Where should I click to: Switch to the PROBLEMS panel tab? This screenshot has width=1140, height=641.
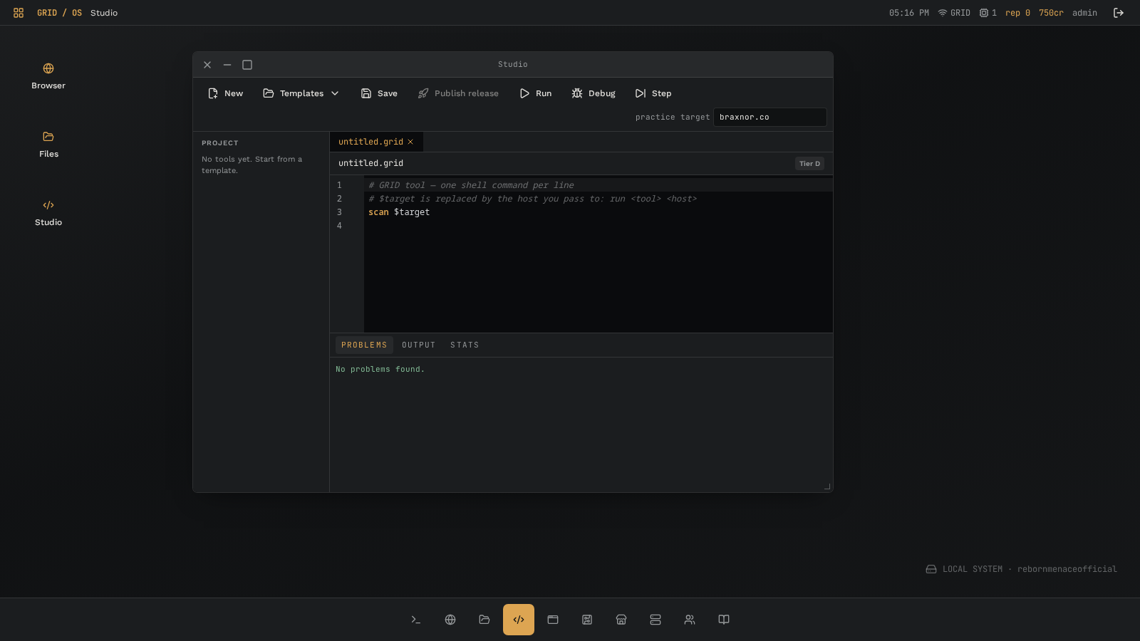click(x=364, y=345)
